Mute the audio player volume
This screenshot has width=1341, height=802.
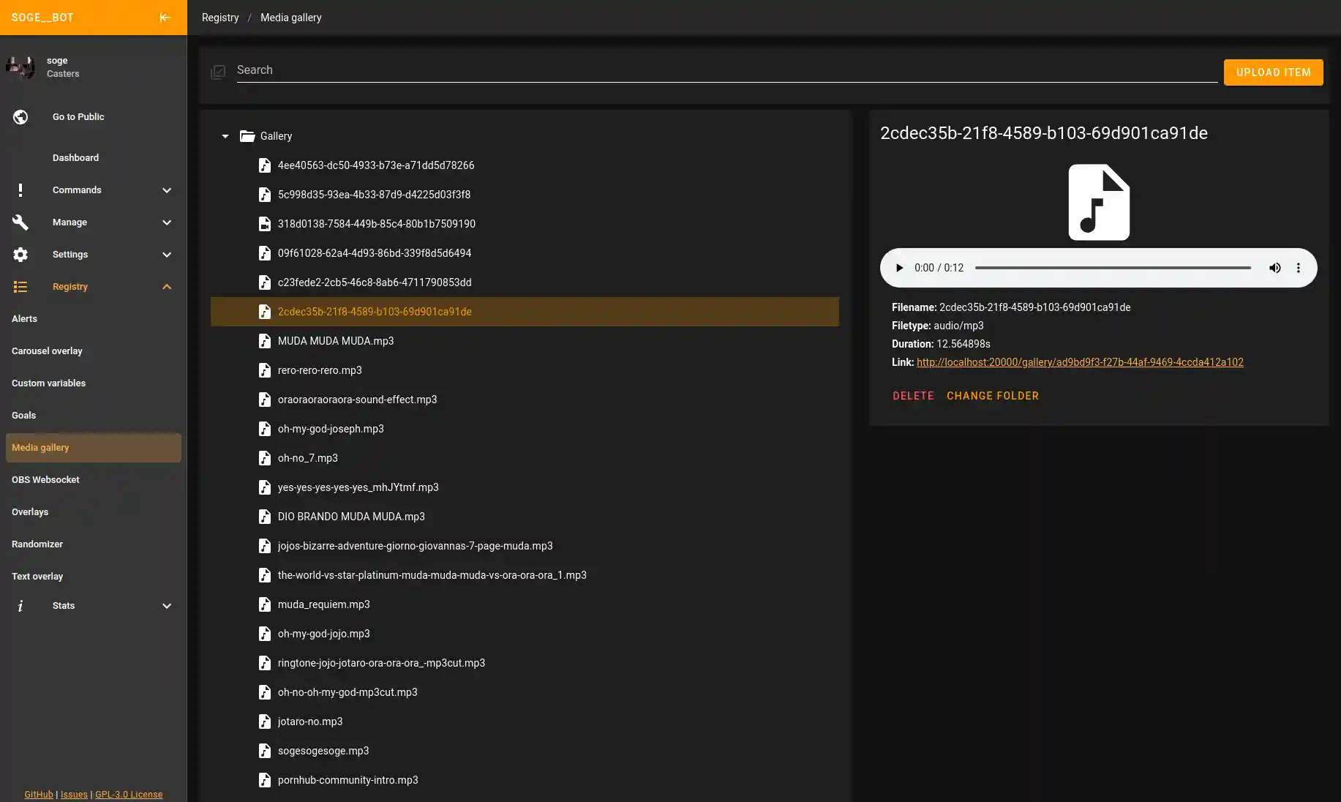pyautogui.click(x=1274, y=268)
